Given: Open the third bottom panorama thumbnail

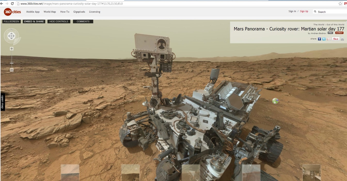Looking at the screenshot, I should point(191,172).
